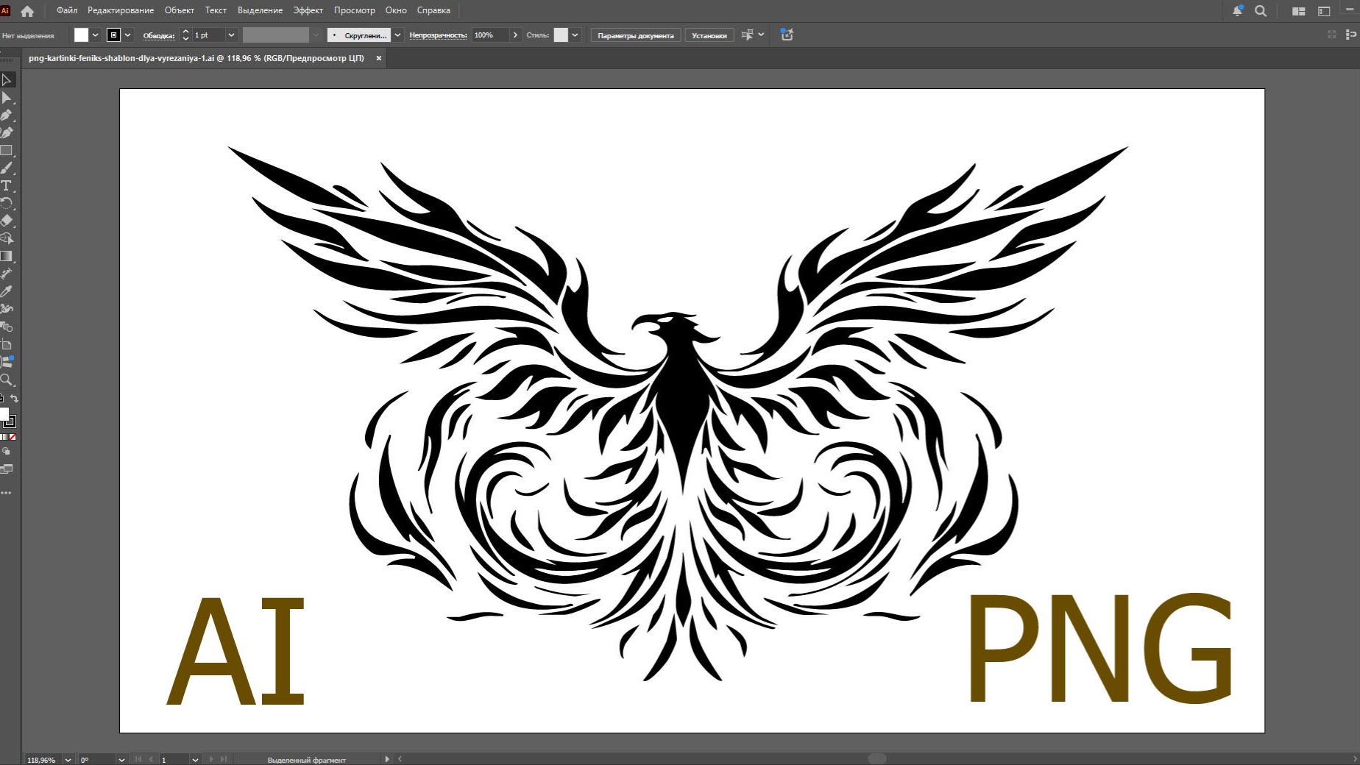1360x765 pixels.
Task: Click the Home icon in the top bar
Action: click(x=27, y=11)
